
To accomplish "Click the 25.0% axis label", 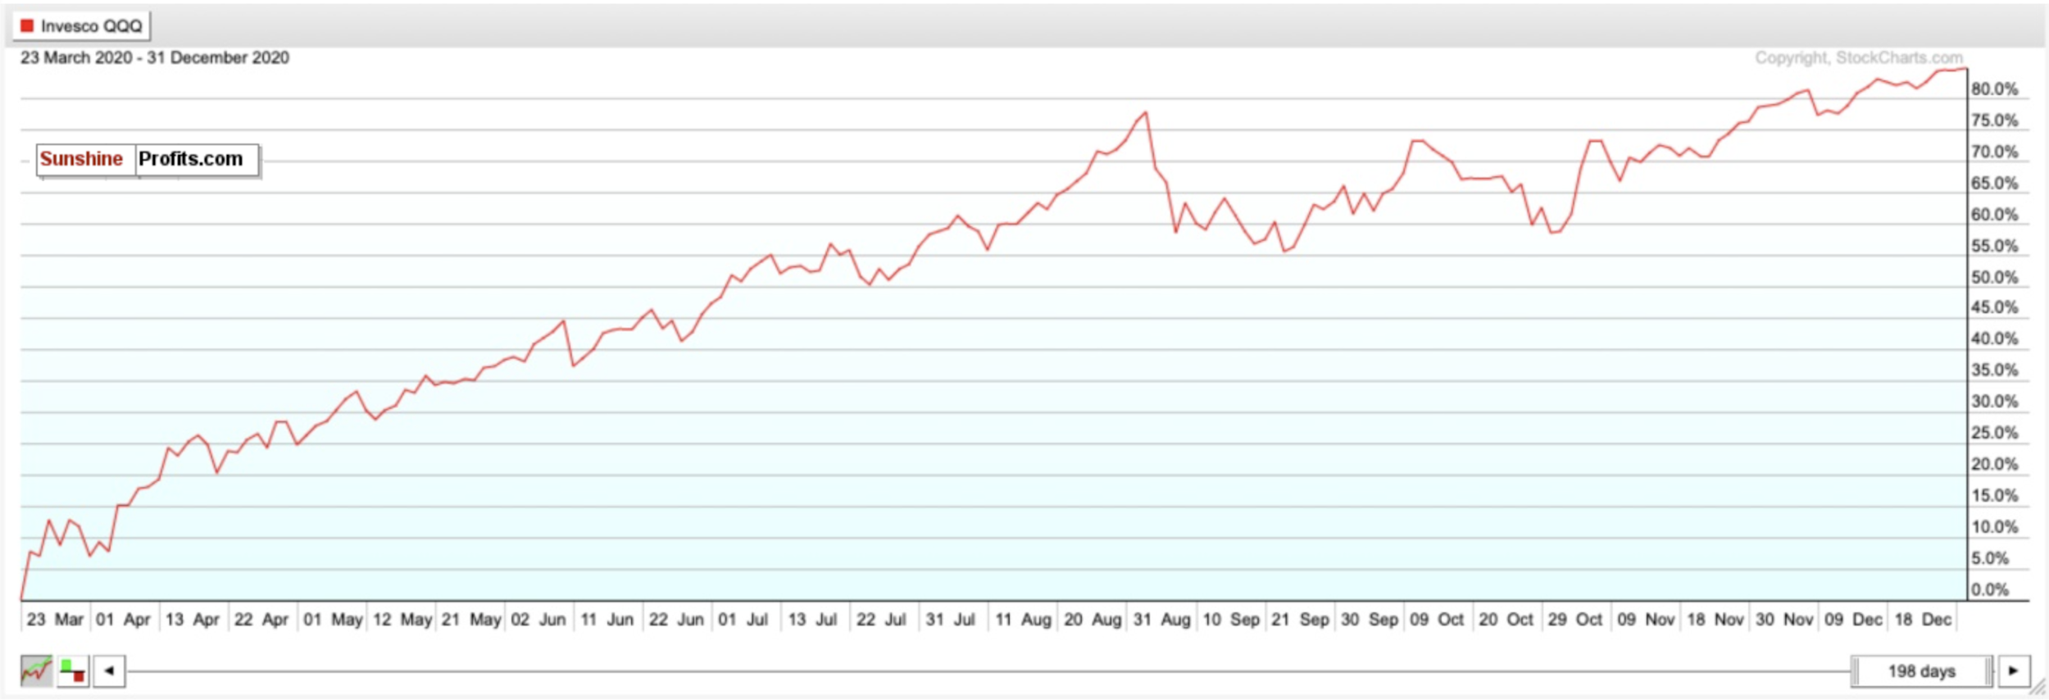I will (x=1994, y=433).
